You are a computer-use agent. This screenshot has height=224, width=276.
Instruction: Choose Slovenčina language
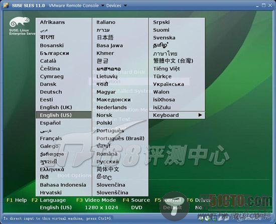tap(111, 185)
